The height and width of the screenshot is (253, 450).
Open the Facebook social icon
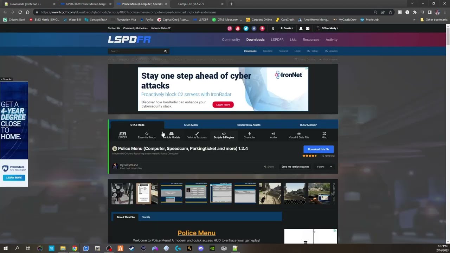(254, 28)
